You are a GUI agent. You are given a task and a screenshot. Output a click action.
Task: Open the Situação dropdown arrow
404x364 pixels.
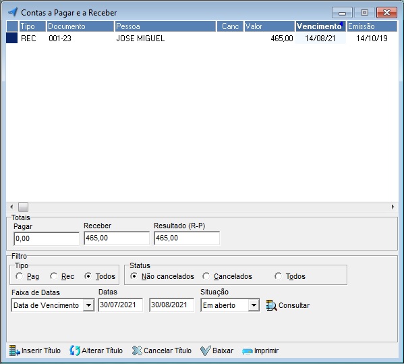click(254, 305)
